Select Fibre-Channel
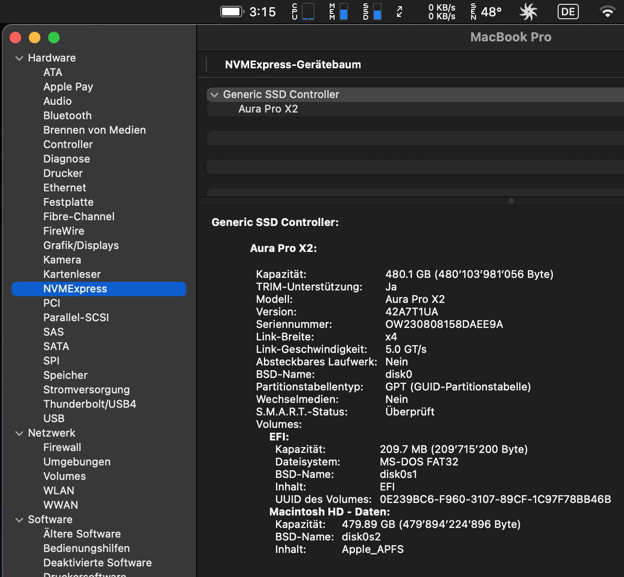This screenshot has height=577, width=624. pos(79,216)
